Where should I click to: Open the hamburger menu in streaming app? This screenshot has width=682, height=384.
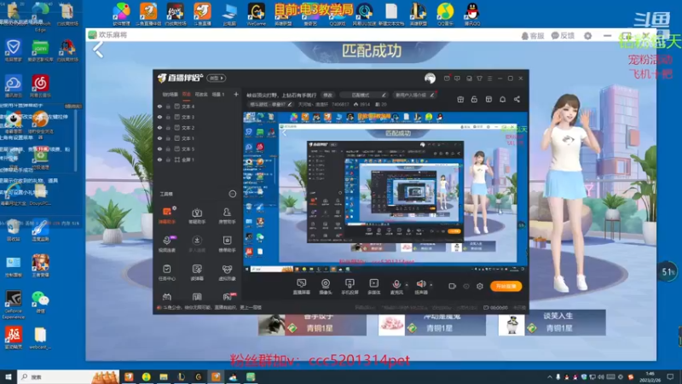pyautogui.click(x=489, y=79)
